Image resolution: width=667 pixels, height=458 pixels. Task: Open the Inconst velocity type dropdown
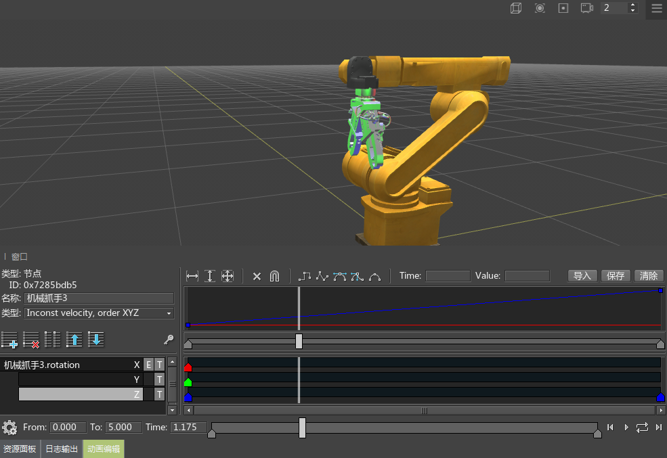pyautogui.click(x=100, y=313)
